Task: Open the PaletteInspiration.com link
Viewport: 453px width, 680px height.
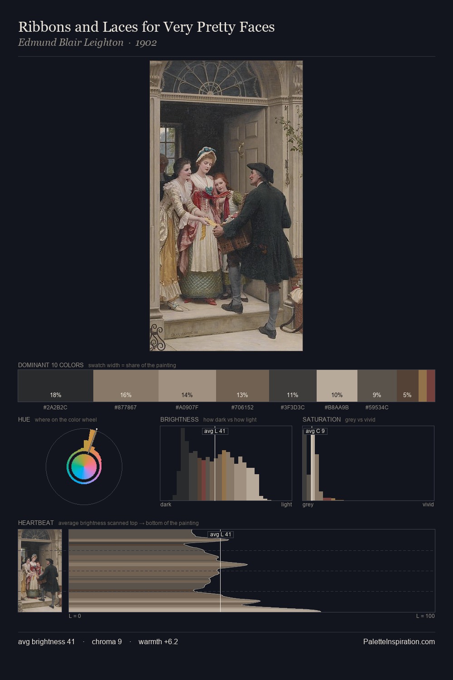Action: [x=399, y=641]
